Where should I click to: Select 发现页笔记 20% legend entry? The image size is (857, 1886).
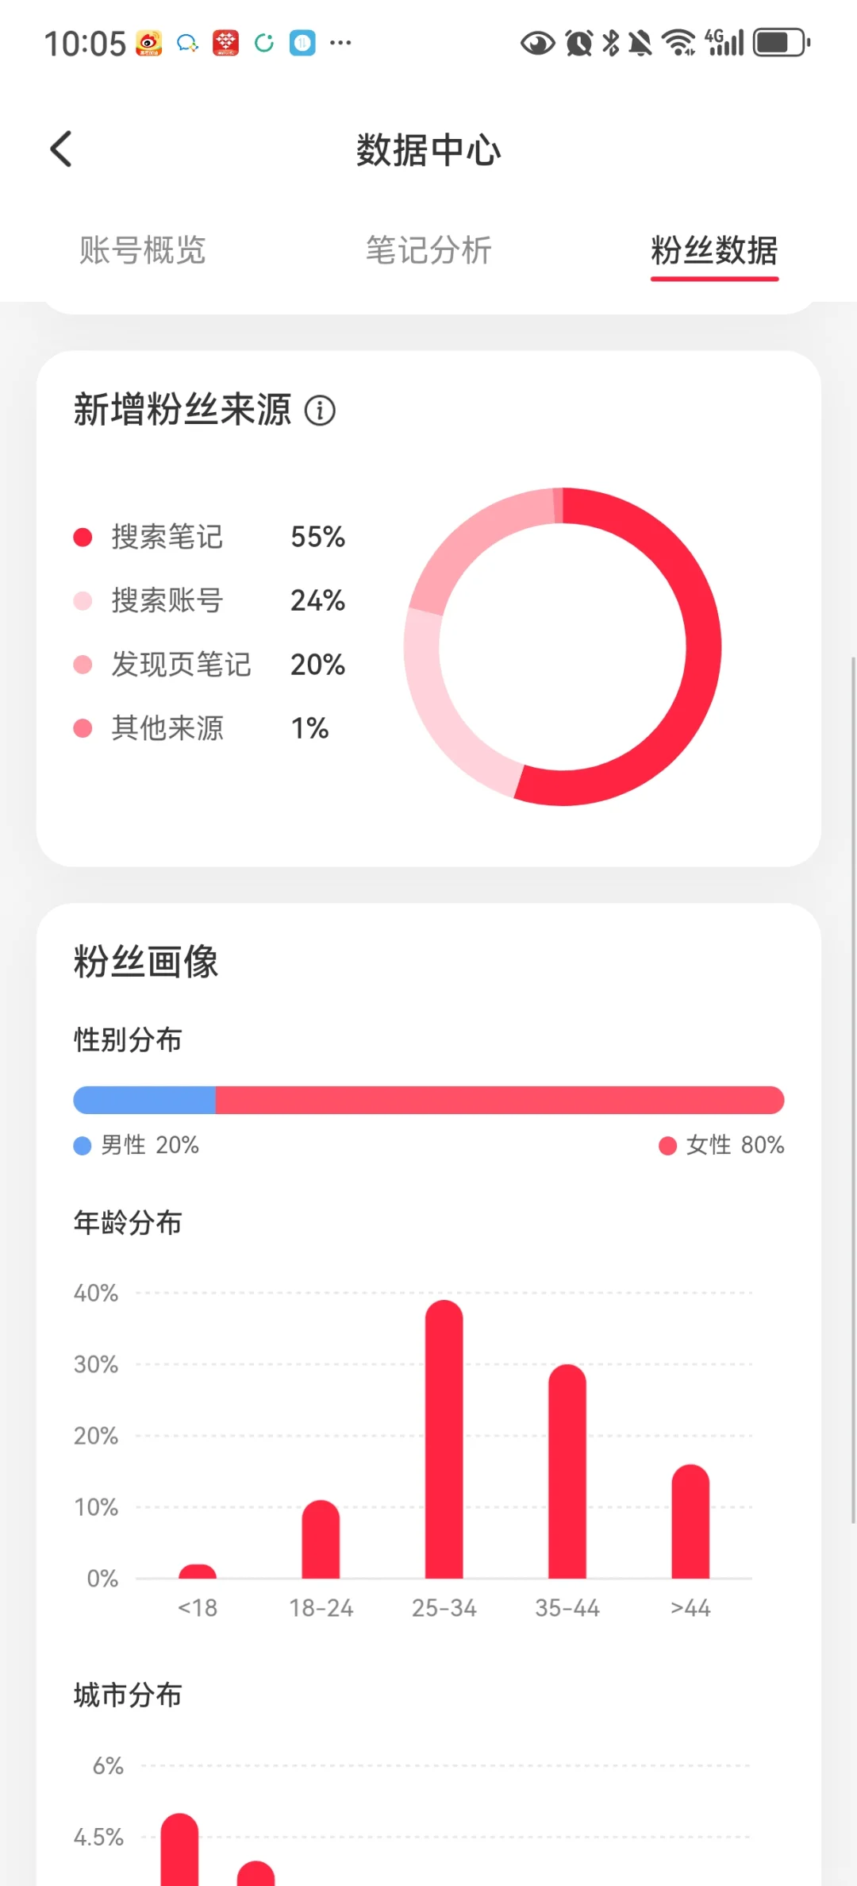coord(209,664)
